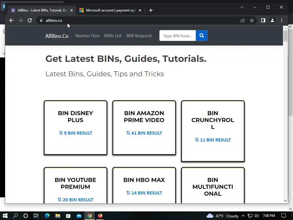Click the page scrollbar down arrow
Image resolution: width=293 pixels, height=220 pixels.
coord(285,201)
